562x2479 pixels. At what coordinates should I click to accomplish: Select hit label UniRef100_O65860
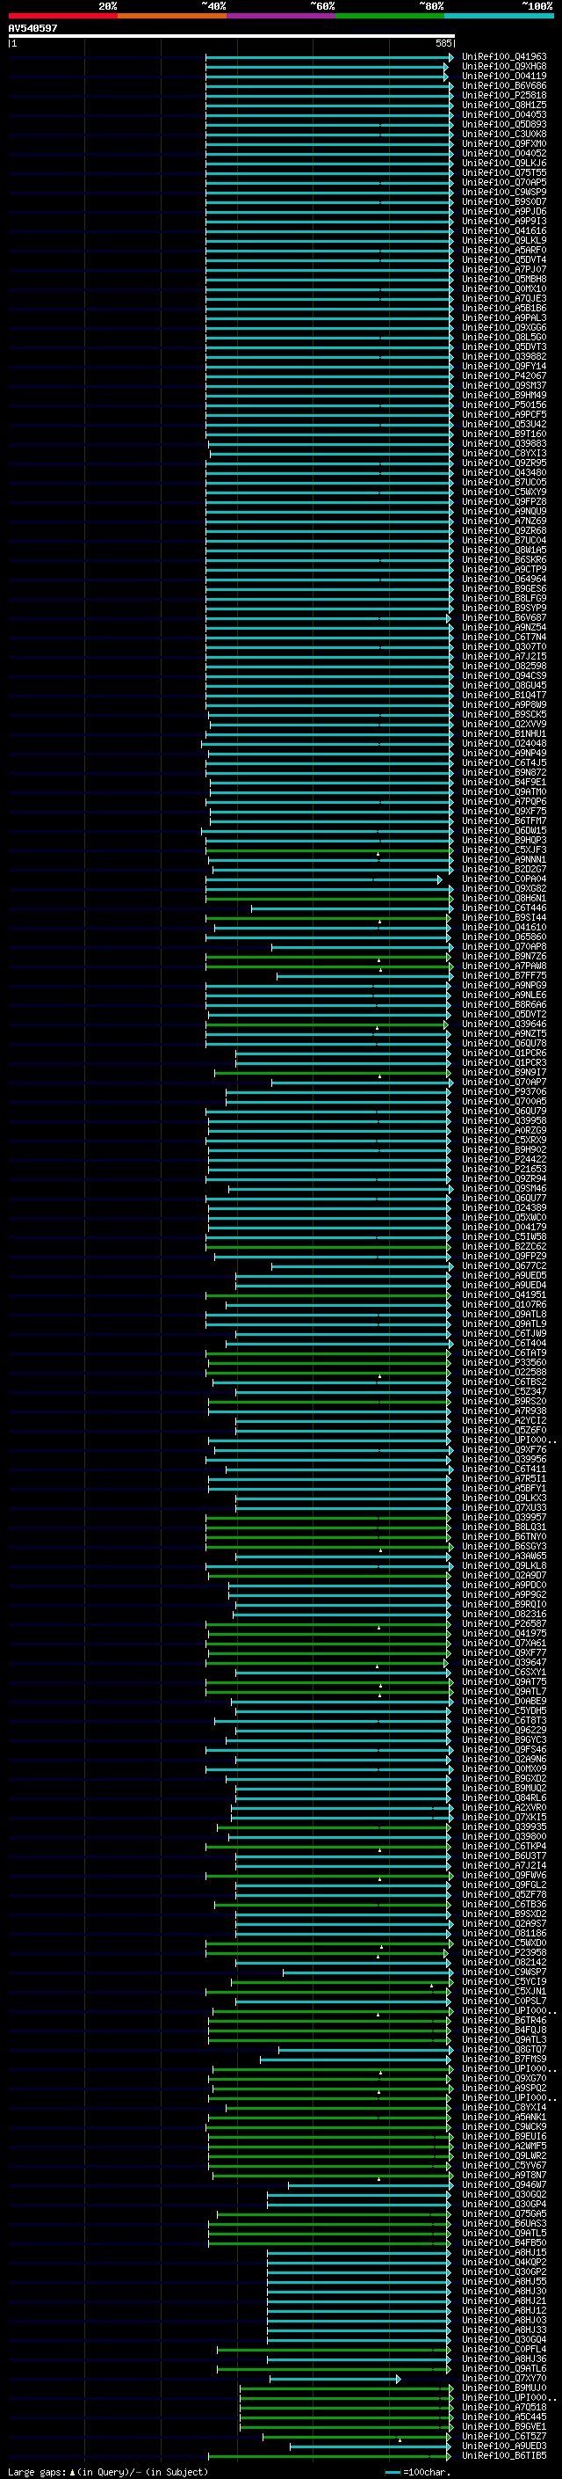pos(504,937)
